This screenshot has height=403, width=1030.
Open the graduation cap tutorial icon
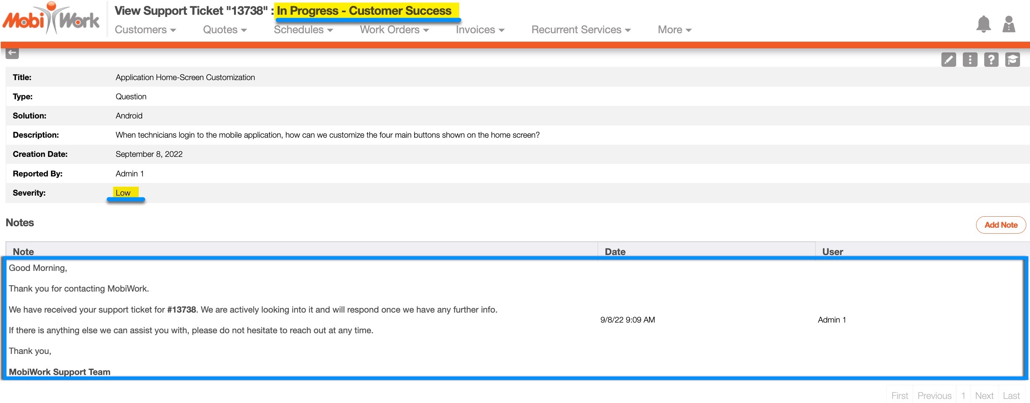(1012, 60)
